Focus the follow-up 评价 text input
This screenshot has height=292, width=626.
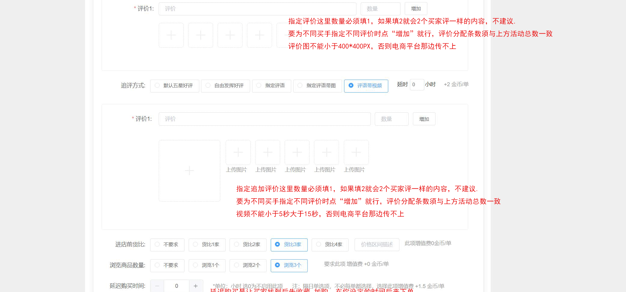(x=264, y=119)
